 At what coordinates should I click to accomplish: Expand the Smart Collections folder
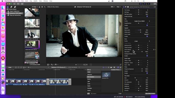coord(7,11)
